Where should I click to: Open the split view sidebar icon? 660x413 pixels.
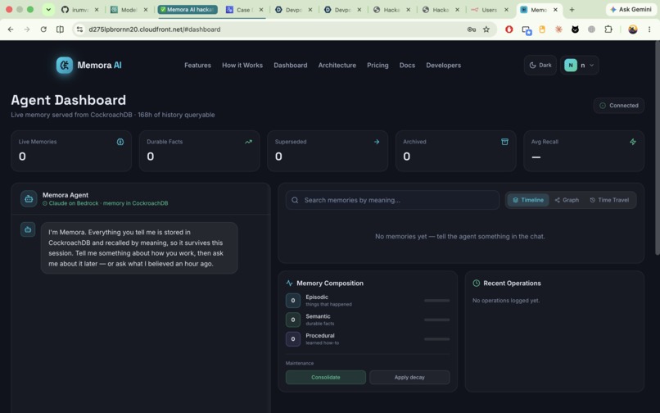coord(61,29)
